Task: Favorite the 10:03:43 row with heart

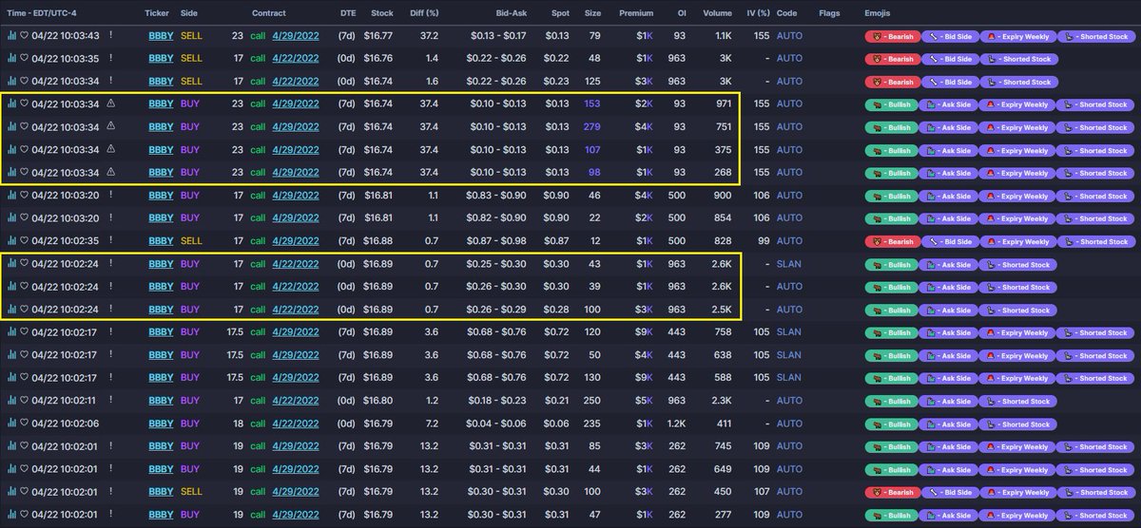Action: click(x=24, y=36)
